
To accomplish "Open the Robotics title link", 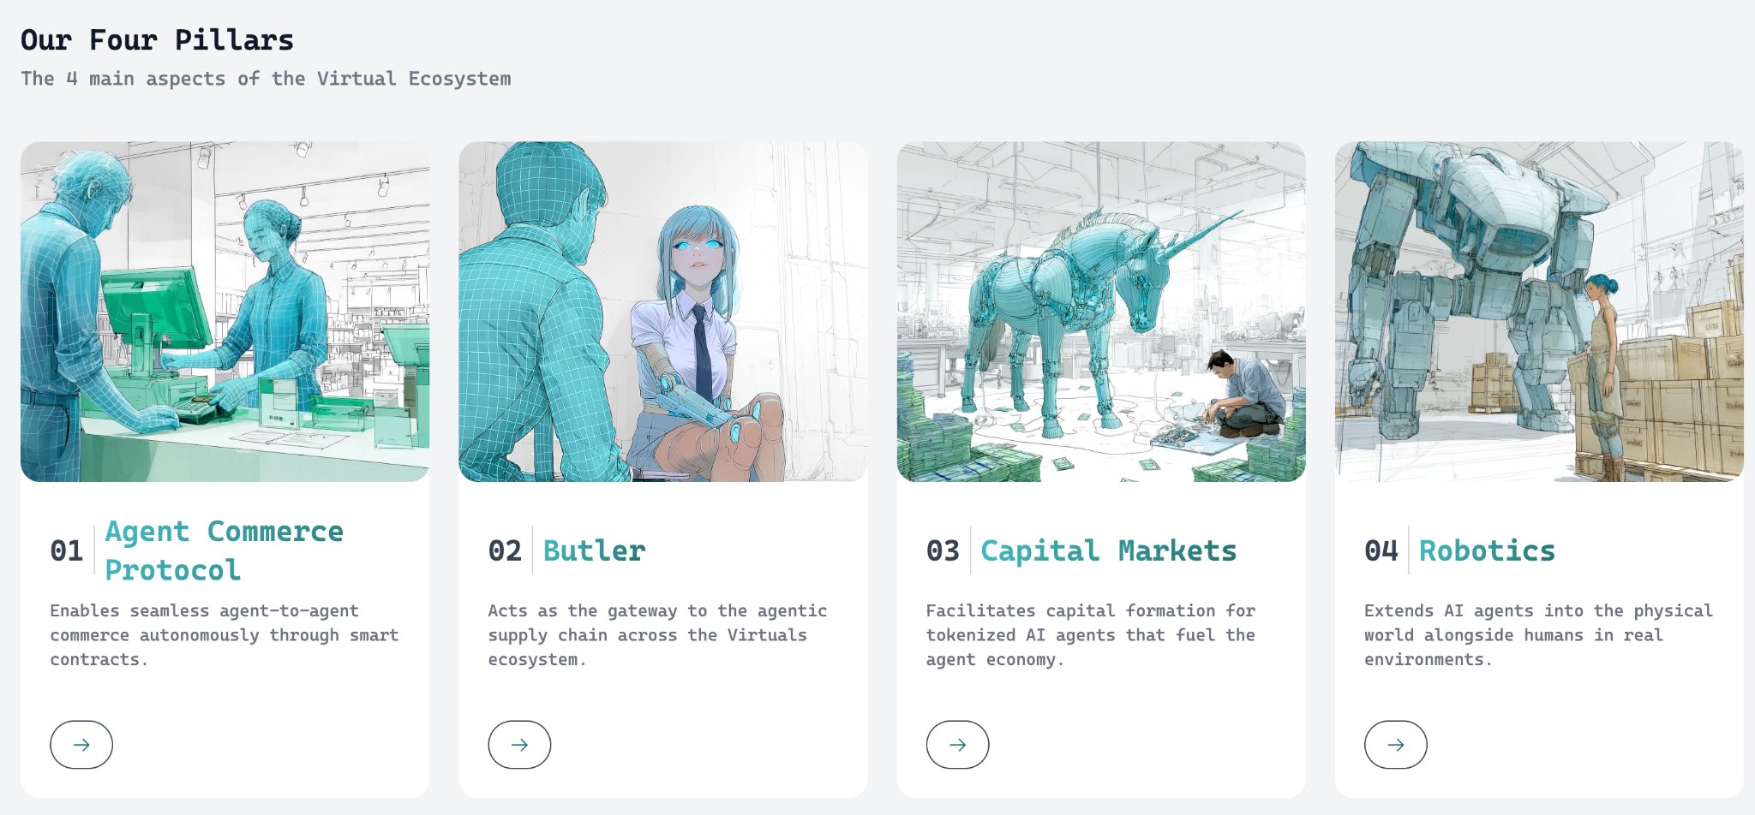I will coord(1487,550).
